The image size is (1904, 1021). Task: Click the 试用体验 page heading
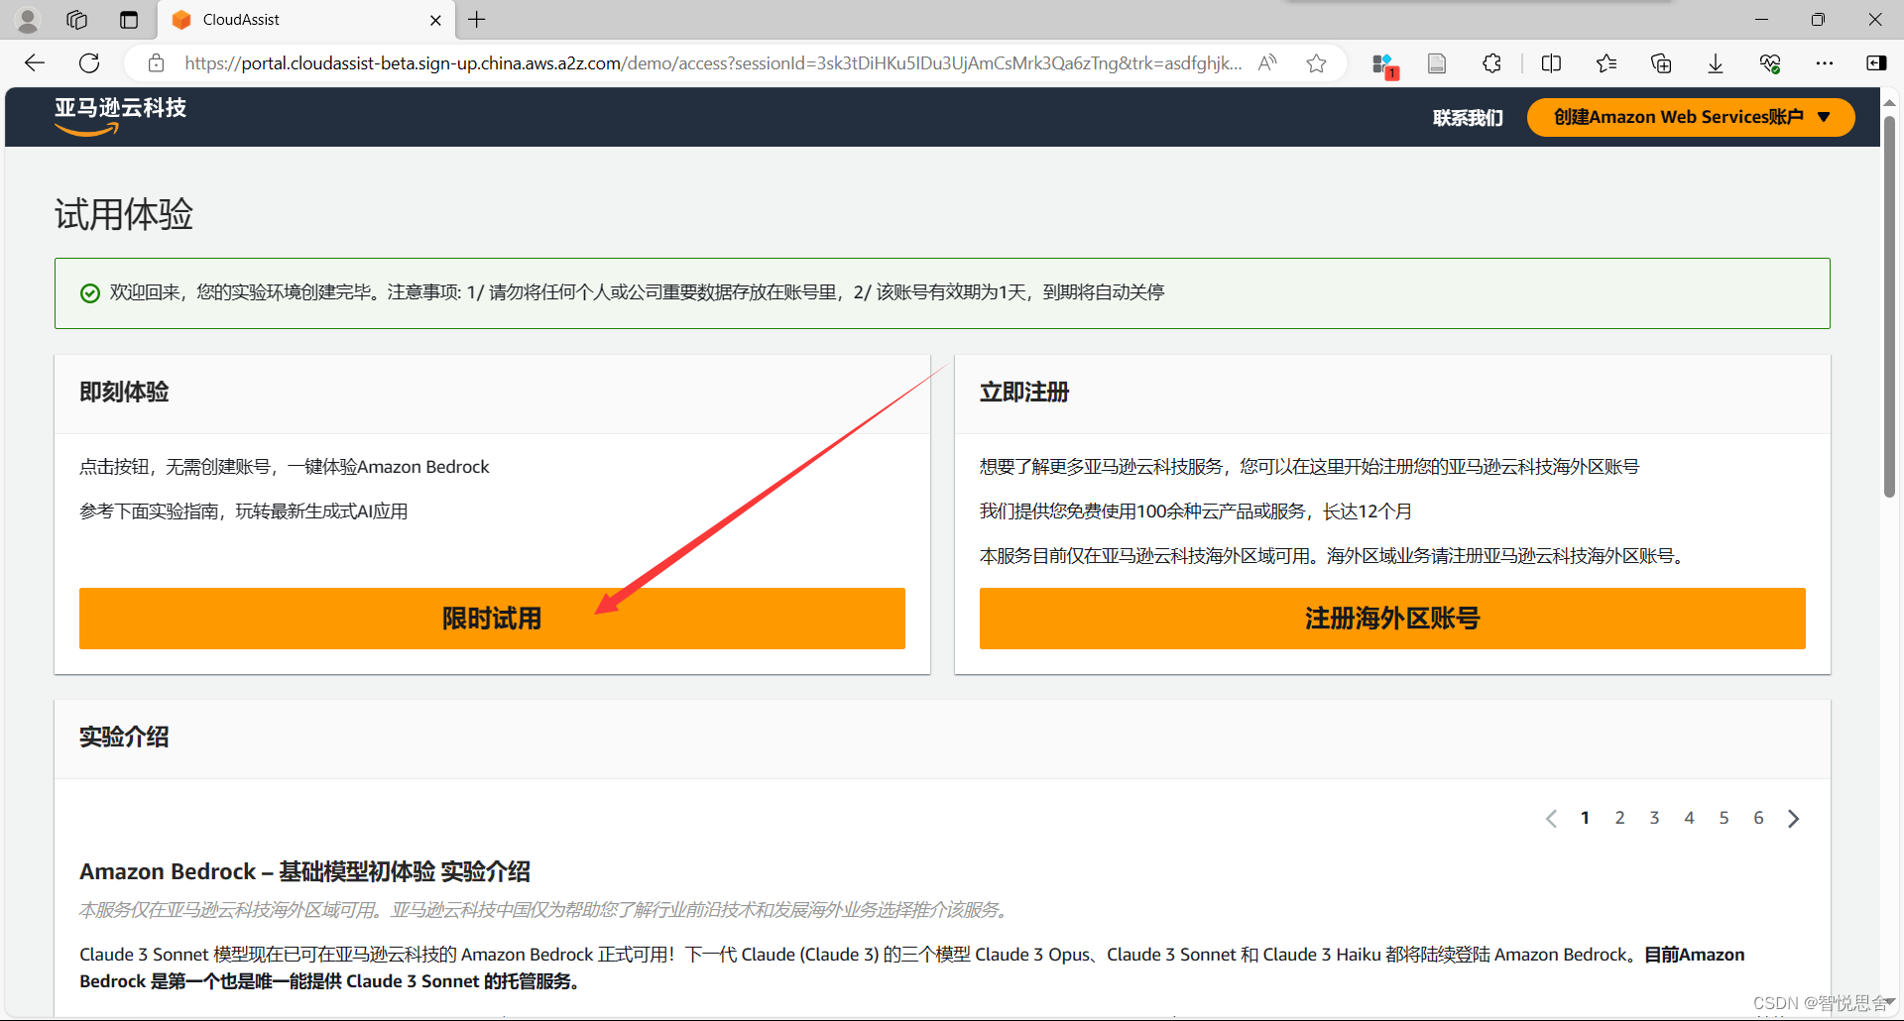click(124, 214)
